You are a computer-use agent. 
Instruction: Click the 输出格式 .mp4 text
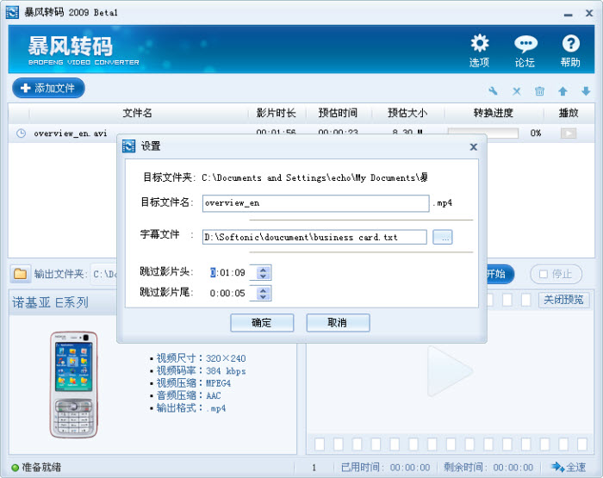(x=190, y=408)
